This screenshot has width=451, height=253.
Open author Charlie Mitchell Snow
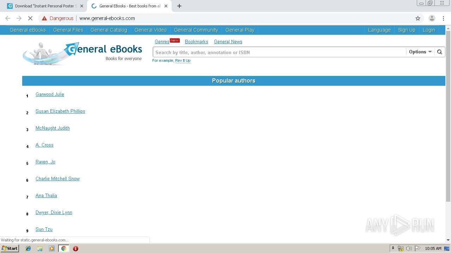pyautogui.click(x=57, y=179)
